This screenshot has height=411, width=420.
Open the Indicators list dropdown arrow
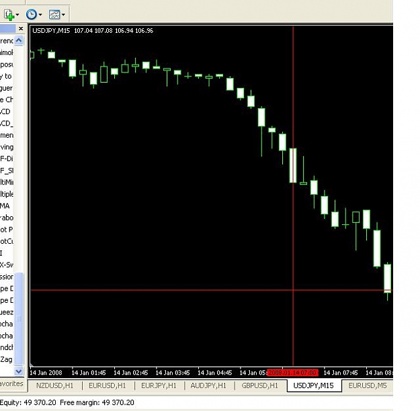point(17,15)
